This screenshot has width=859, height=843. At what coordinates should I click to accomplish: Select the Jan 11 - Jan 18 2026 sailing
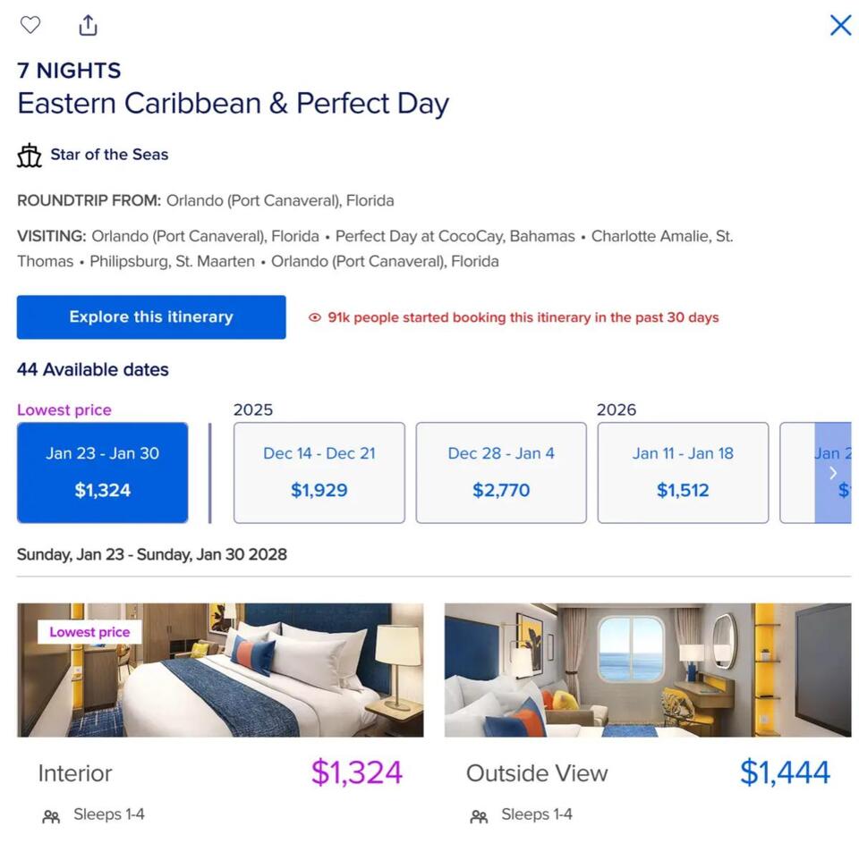pos(682,472)
